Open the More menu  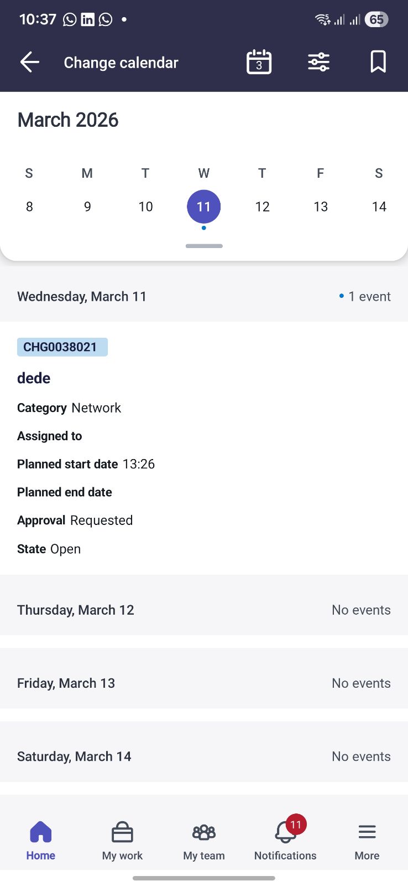(x=367, y=840)
